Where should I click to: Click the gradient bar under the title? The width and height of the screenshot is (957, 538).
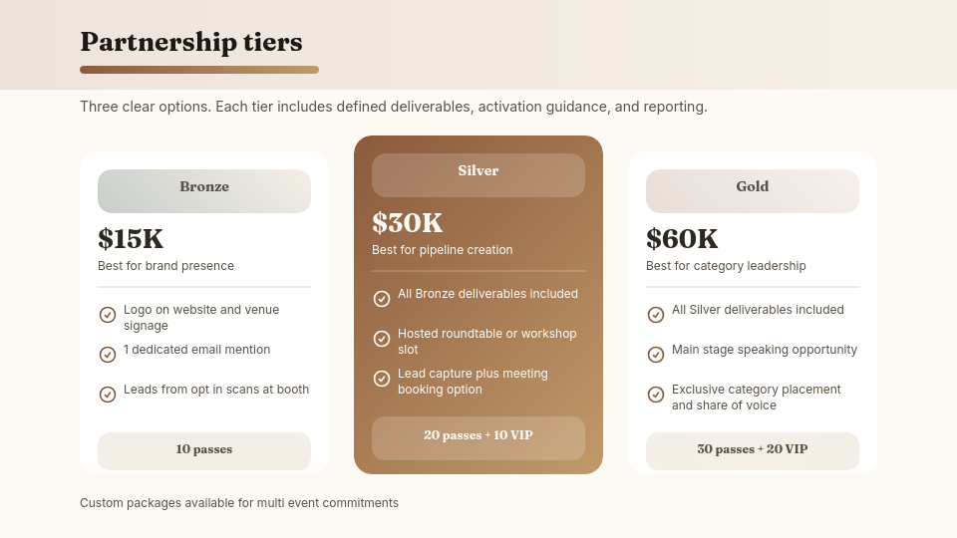pos(199,70)
